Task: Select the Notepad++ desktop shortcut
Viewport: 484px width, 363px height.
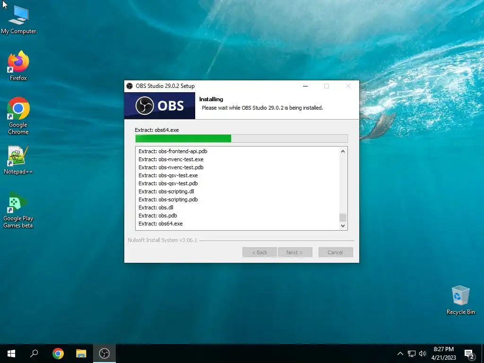Action: pyautogui.click(x=18, y=160)
